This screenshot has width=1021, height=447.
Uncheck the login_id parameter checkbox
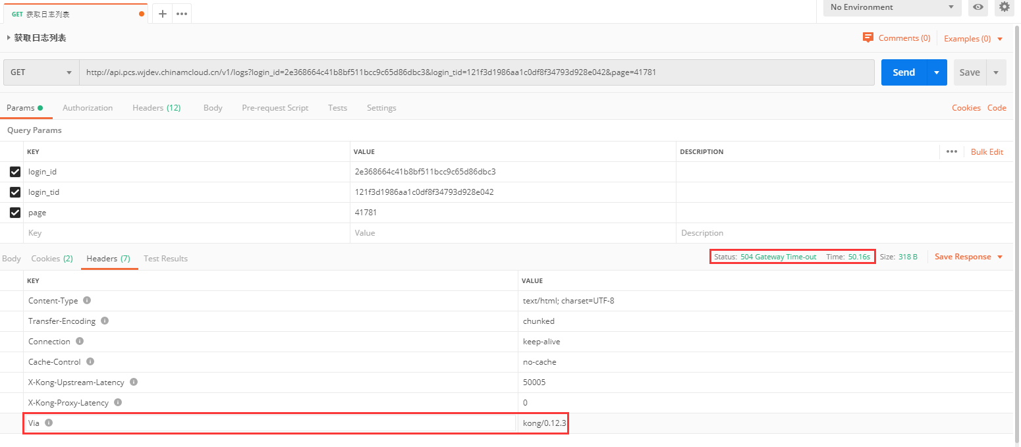15,172
